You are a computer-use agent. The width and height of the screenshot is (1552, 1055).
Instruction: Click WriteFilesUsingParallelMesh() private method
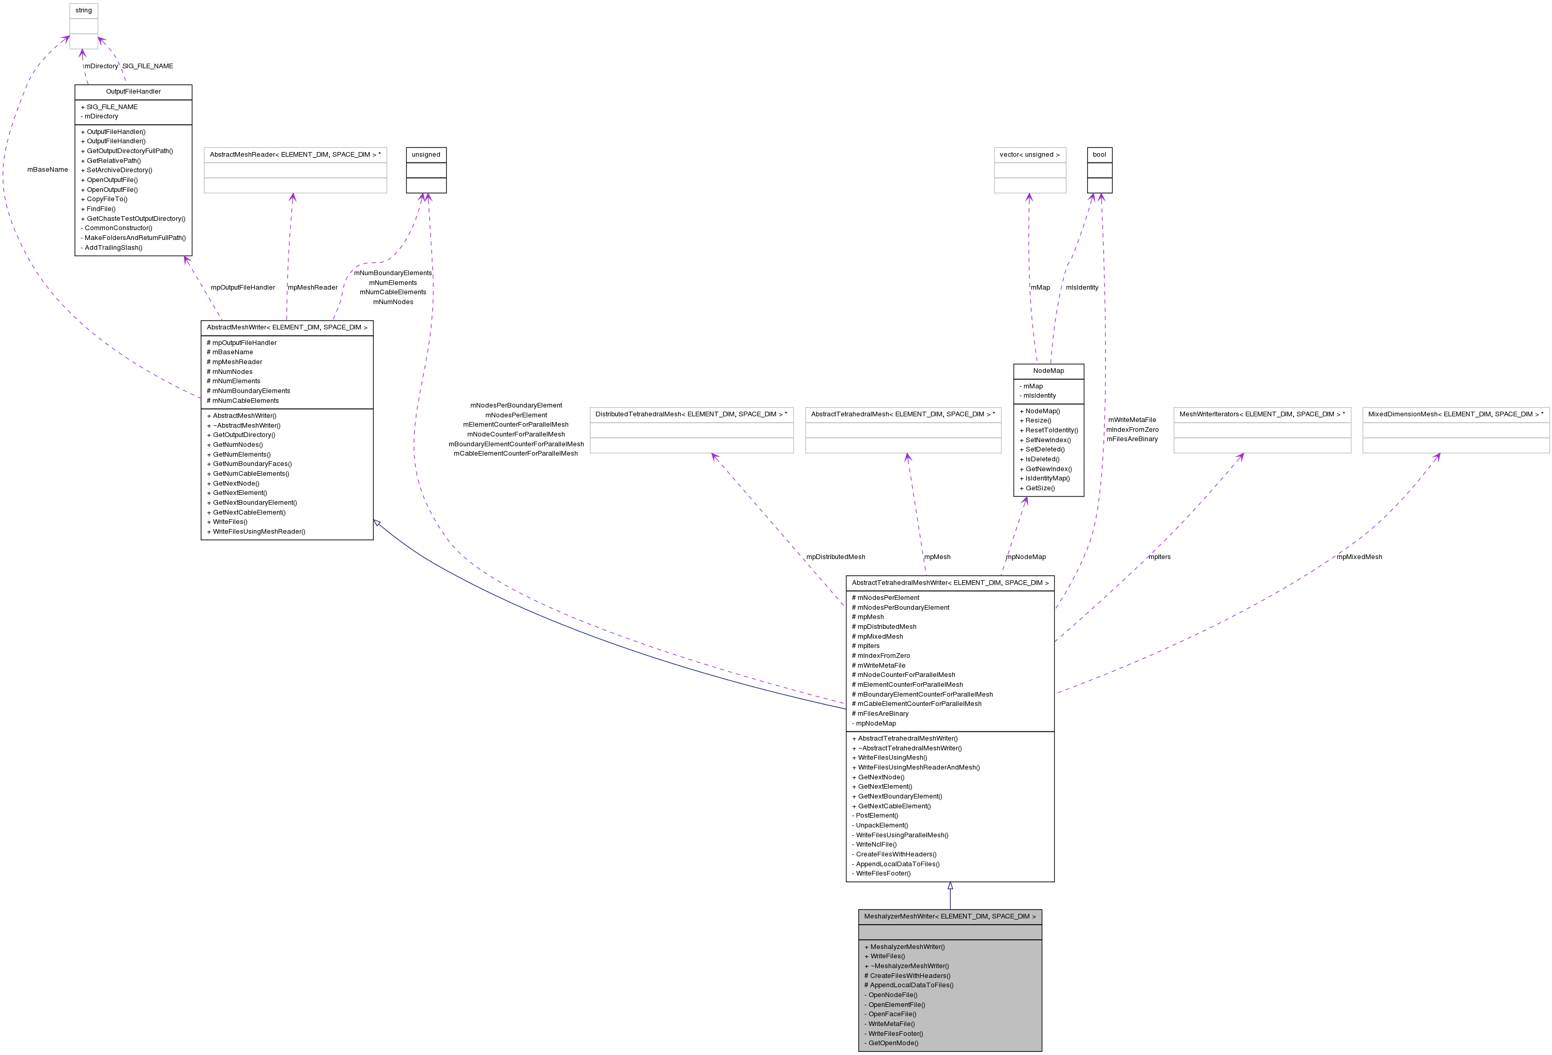pyautogui.click(x=900, y=835)
